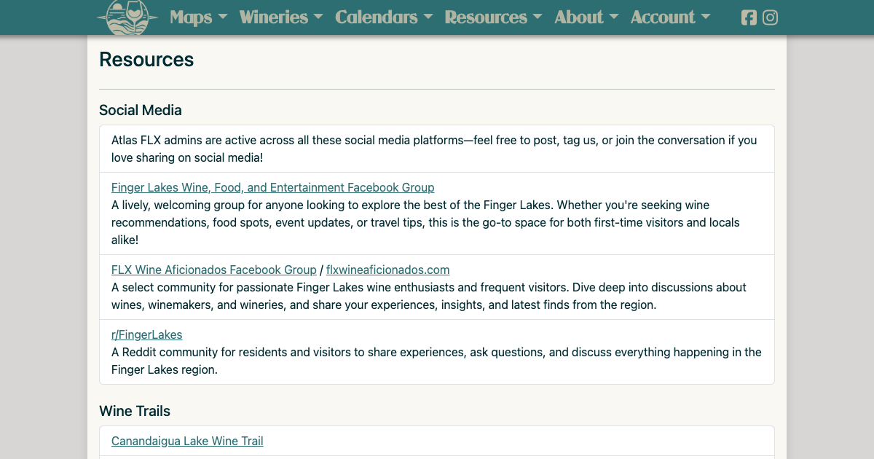Open the Canandaigua Lake Wine Trail link
Image resolution: width=874 pixels, height=459 pixels.
click(187, 441)
